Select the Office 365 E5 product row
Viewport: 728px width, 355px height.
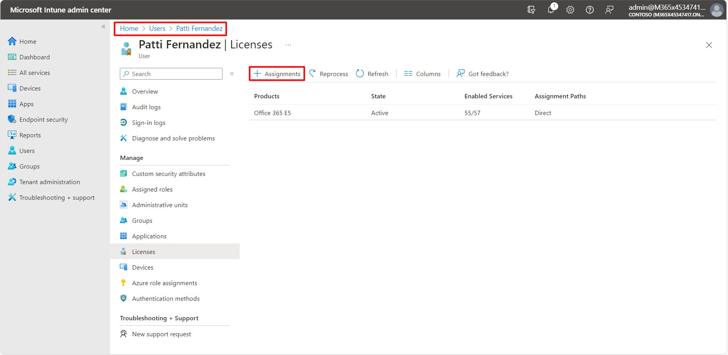pos(483,113)
